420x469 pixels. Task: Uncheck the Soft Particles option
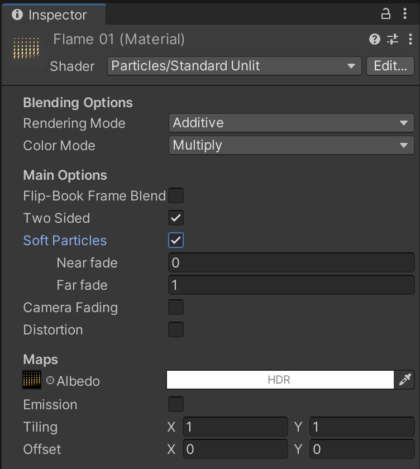[176, 240]
